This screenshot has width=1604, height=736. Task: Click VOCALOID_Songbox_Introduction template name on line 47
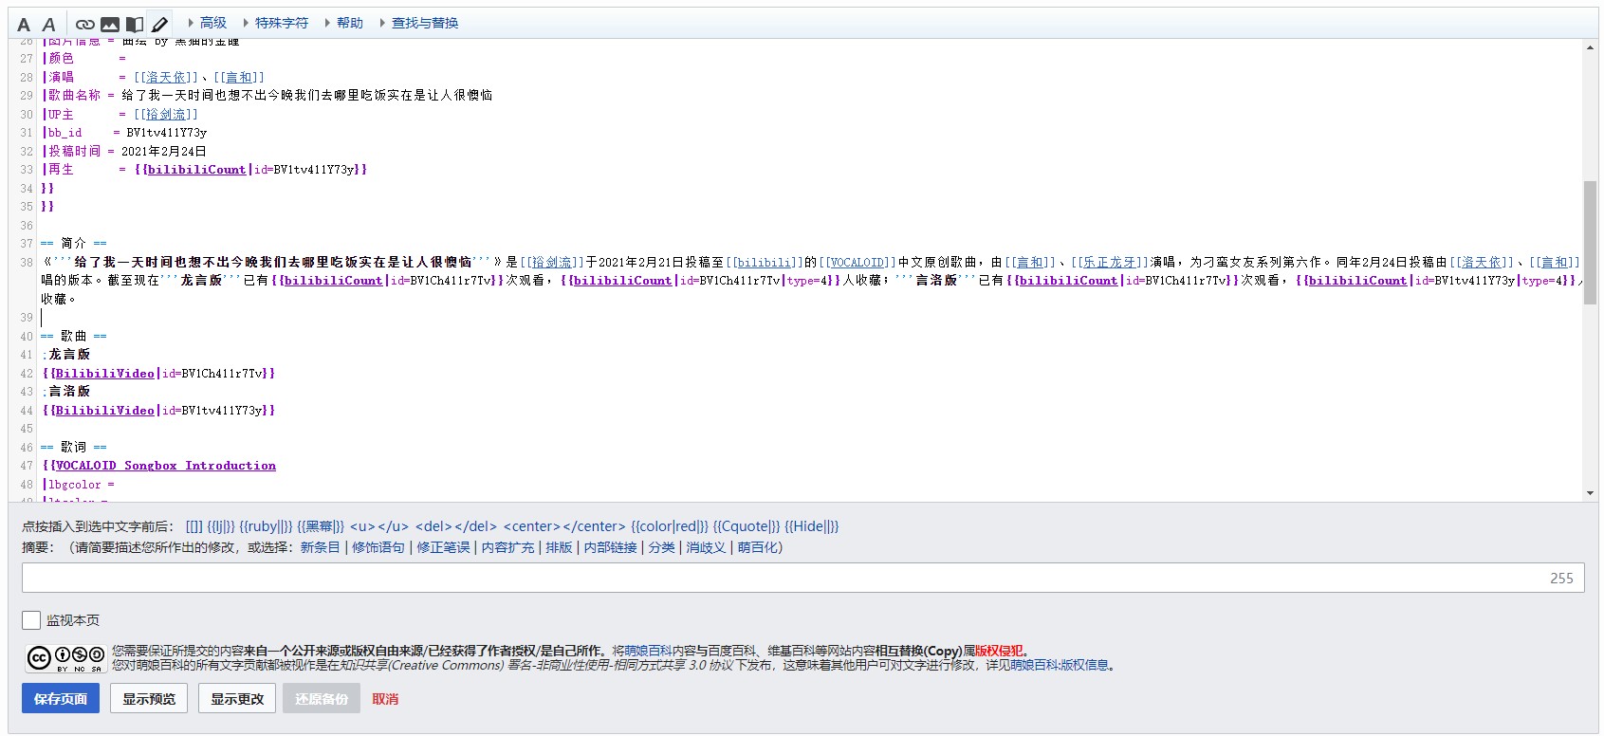pos(166,466)
